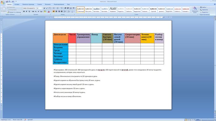
Task: Switch to Рецензирование ribbon tab
Action: tap(59, 4)
